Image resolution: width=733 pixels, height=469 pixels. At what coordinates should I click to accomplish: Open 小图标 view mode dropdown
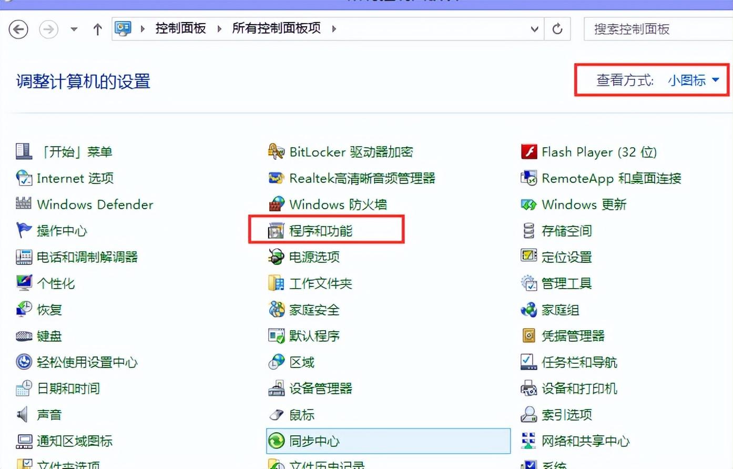pos(694,80)
